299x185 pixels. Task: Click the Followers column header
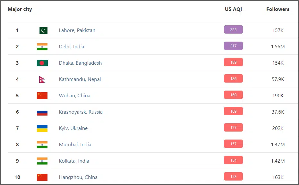[x=278, y=9]
